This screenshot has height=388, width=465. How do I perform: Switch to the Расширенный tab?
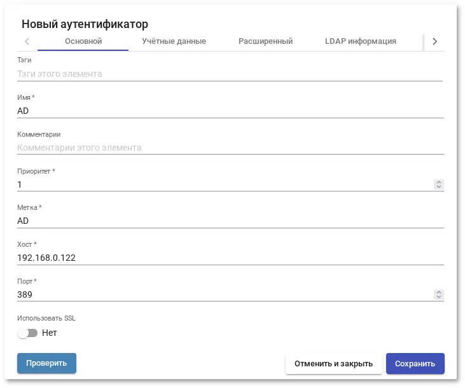coord(265,41)
